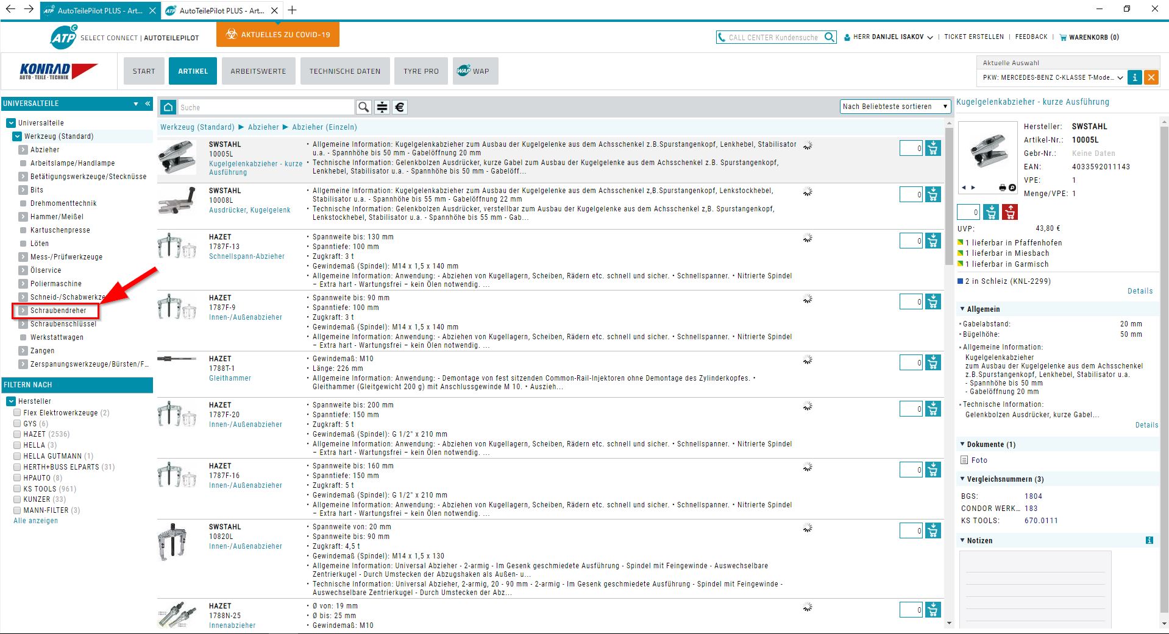1169x634 pixels.
Task: Click the call center search magnifier
Action: (829, 37)
